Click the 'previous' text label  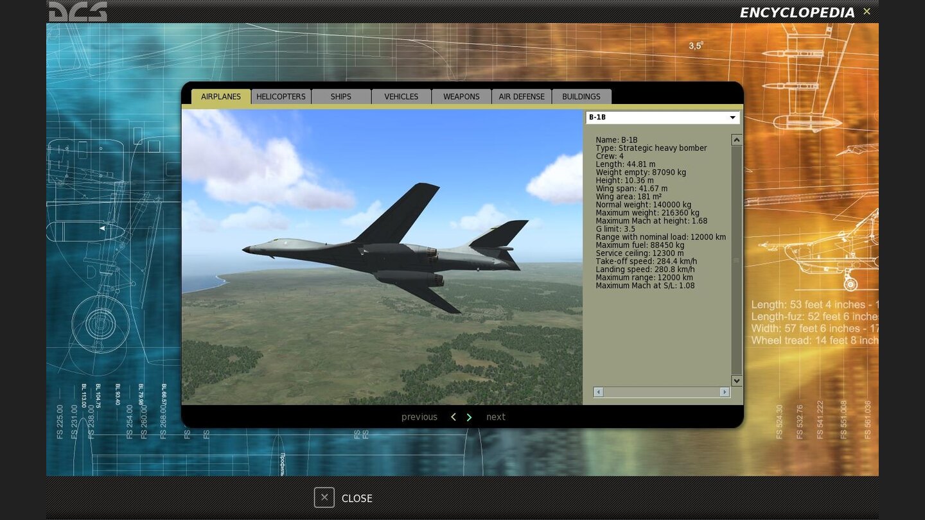pos(419,417)
